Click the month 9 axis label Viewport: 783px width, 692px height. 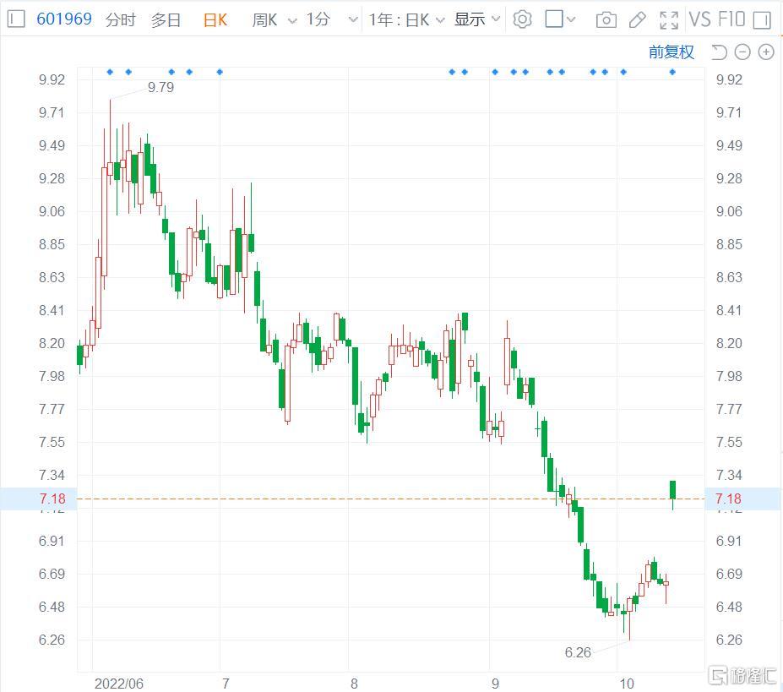tap(495, 684)
